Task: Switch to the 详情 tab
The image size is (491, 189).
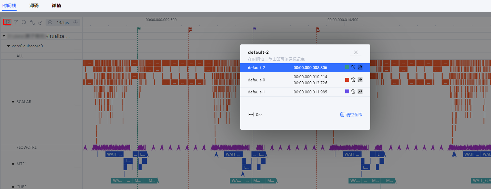Action: tap(56, 6)
